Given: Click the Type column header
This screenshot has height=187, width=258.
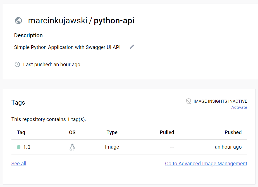Looking at the screenshot, I should point(112,132).
